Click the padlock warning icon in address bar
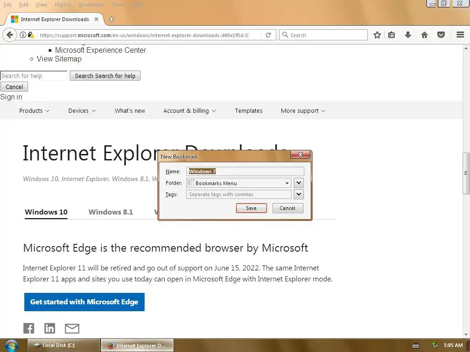 [x=31, y=35]
